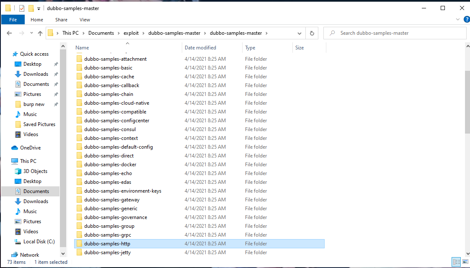The image size is (470, 268).
Task: Open the Home ribbon tab
Action: [37, 20]
